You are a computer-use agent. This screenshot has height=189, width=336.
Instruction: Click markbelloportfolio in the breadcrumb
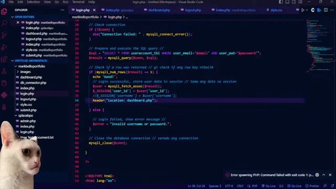(85, 17)
